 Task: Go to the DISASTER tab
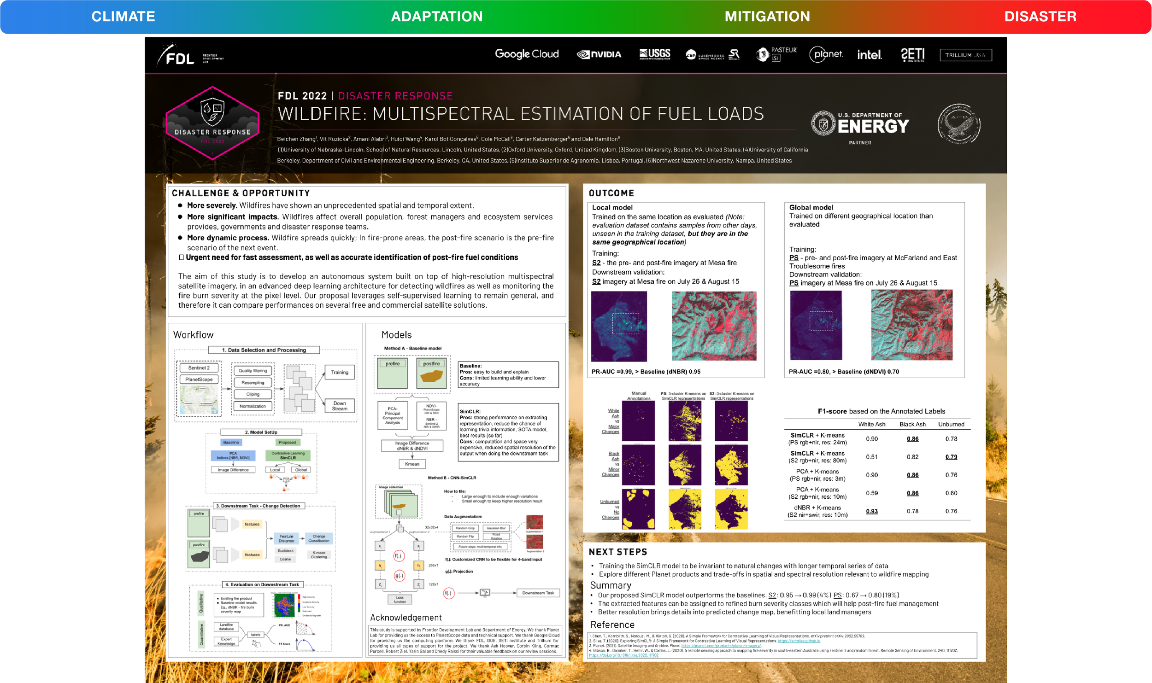pos(1040,17)
